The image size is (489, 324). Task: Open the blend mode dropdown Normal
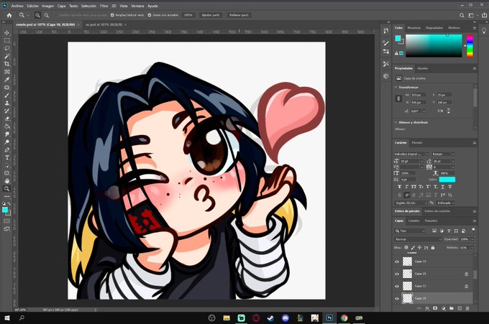point(418,239)
